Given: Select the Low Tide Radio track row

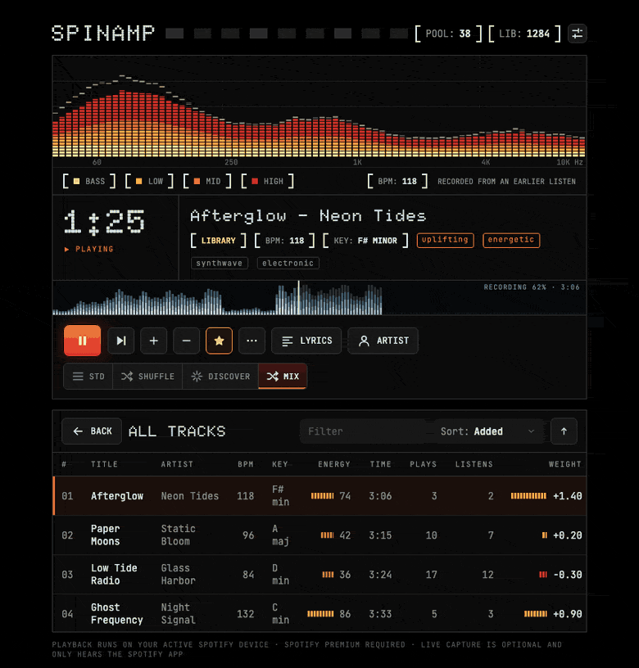Looking at the screenshot, I should (x=319, y=575).
